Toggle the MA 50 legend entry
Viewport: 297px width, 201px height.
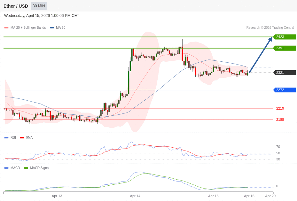58,28
